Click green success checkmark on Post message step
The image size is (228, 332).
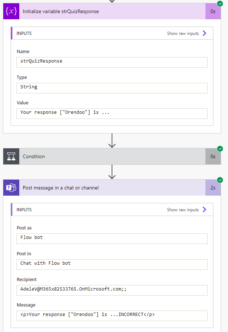(220, 180)
